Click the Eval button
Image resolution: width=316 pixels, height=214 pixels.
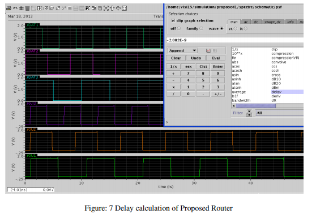point(216,58)
